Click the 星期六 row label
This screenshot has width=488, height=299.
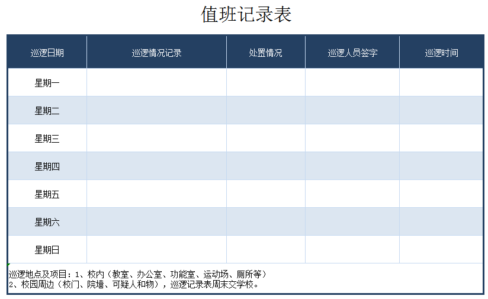47,222
